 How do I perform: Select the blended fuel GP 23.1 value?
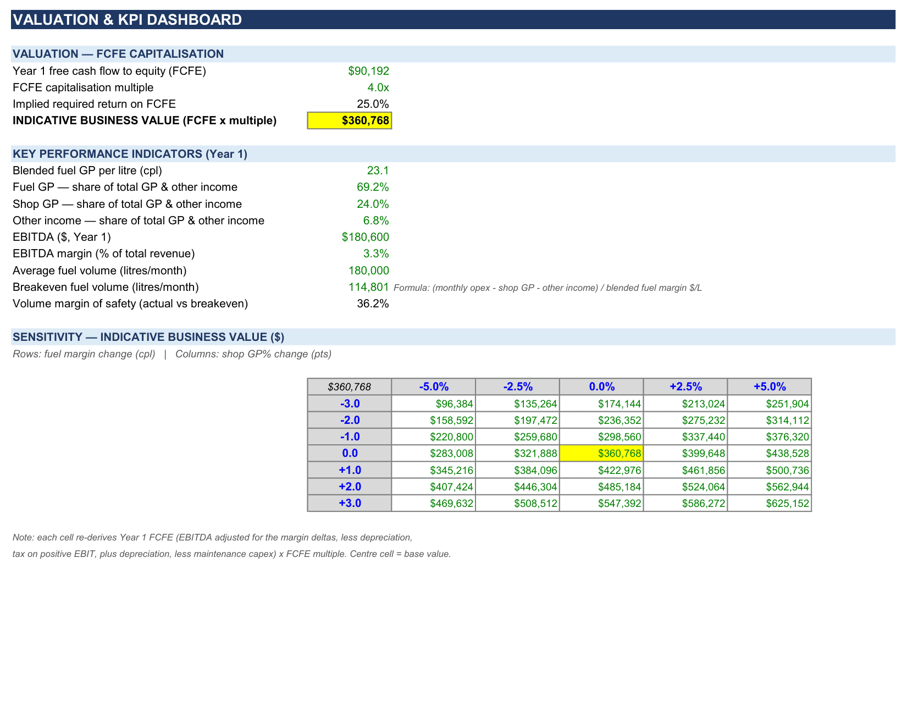(378, 170)
